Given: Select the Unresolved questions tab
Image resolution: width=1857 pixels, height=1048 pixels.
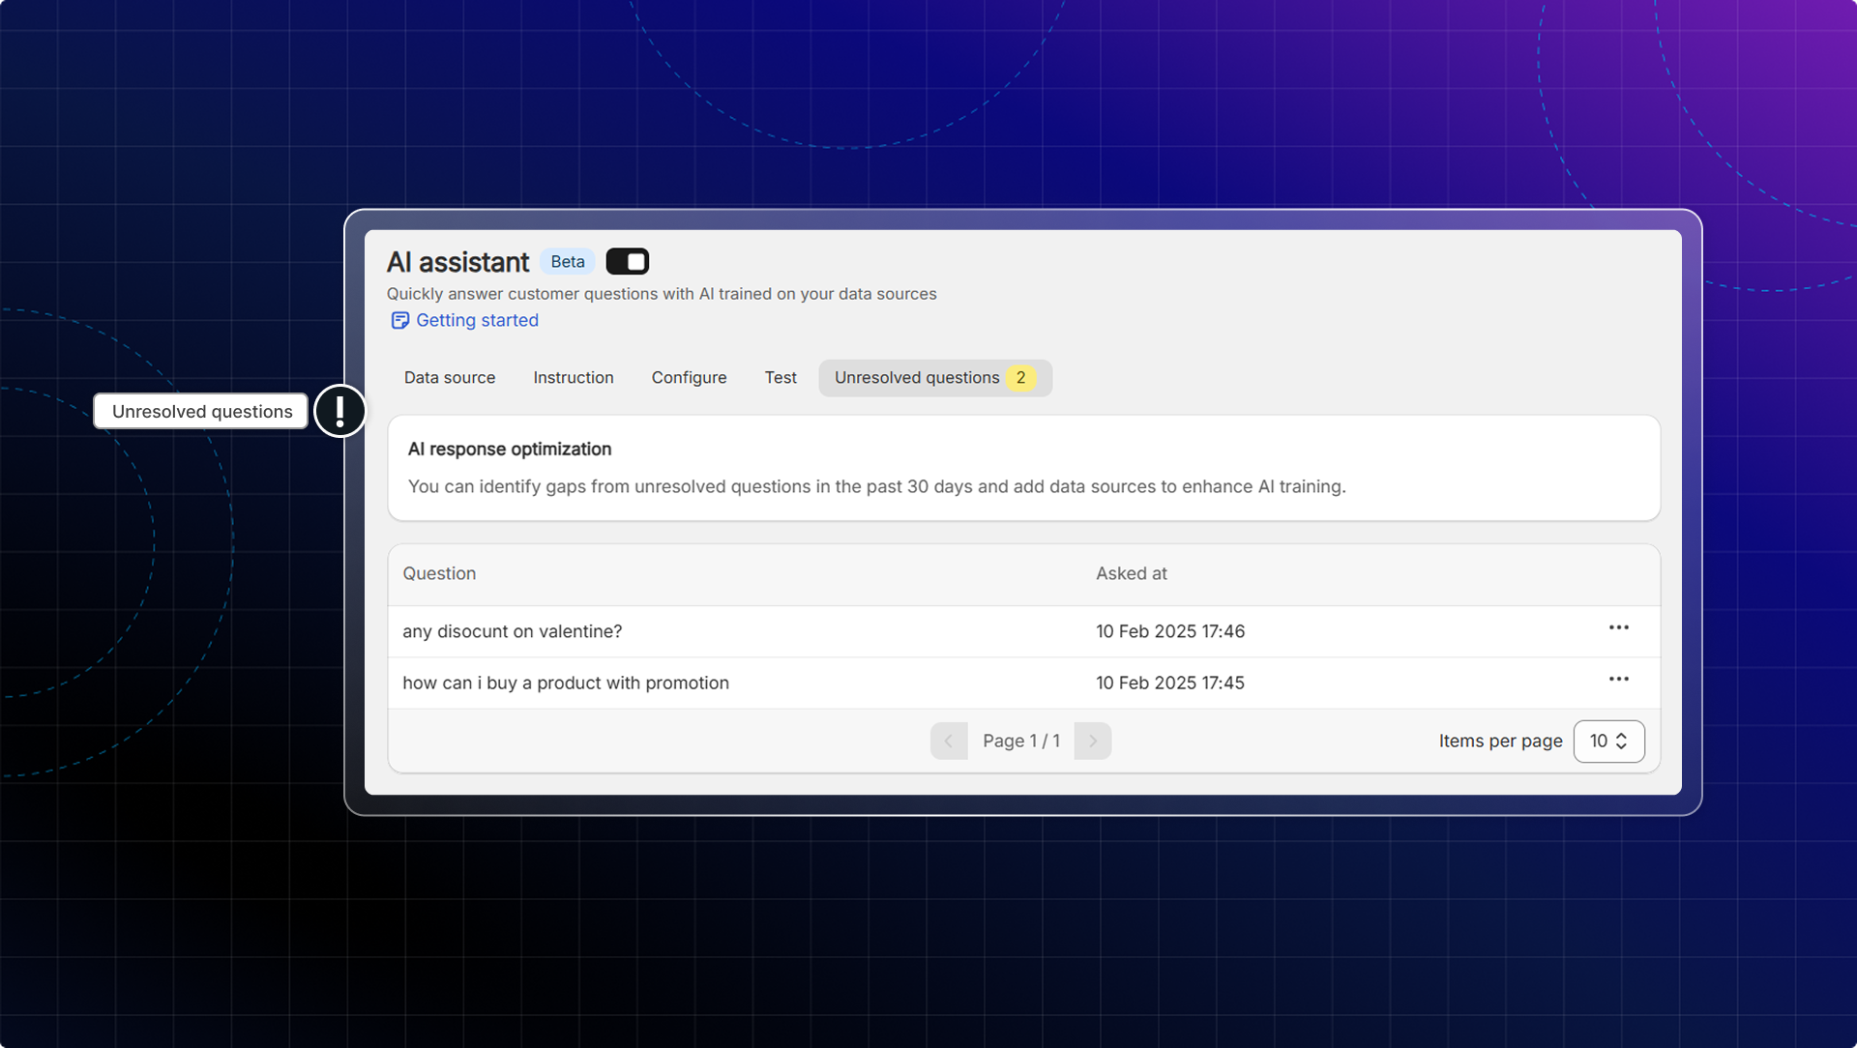Looking at the screenshot, I should click(916, 378).
